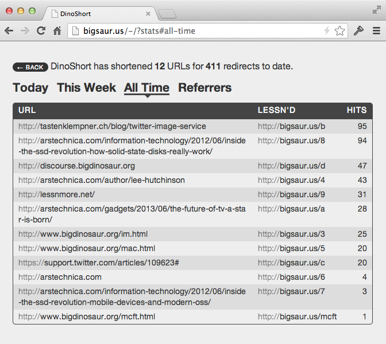
Task: Open the discourse.bigdinosaur.org link
Action: coord(76,166)
